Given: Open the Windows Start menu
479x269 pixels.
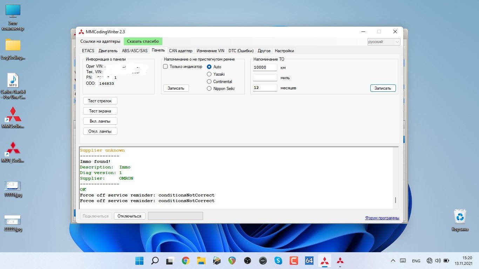Looking at the screenshot, I should pyautogui.click(x=140, y=261).
